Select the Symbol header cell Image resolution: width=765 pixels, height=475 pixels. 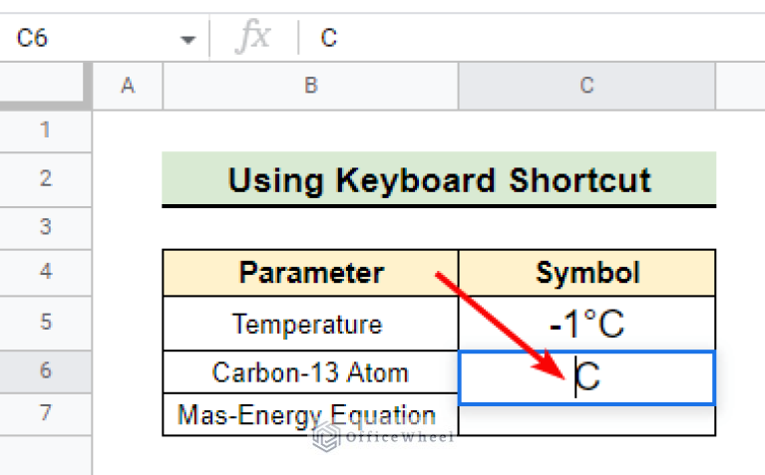coord(586,273)
